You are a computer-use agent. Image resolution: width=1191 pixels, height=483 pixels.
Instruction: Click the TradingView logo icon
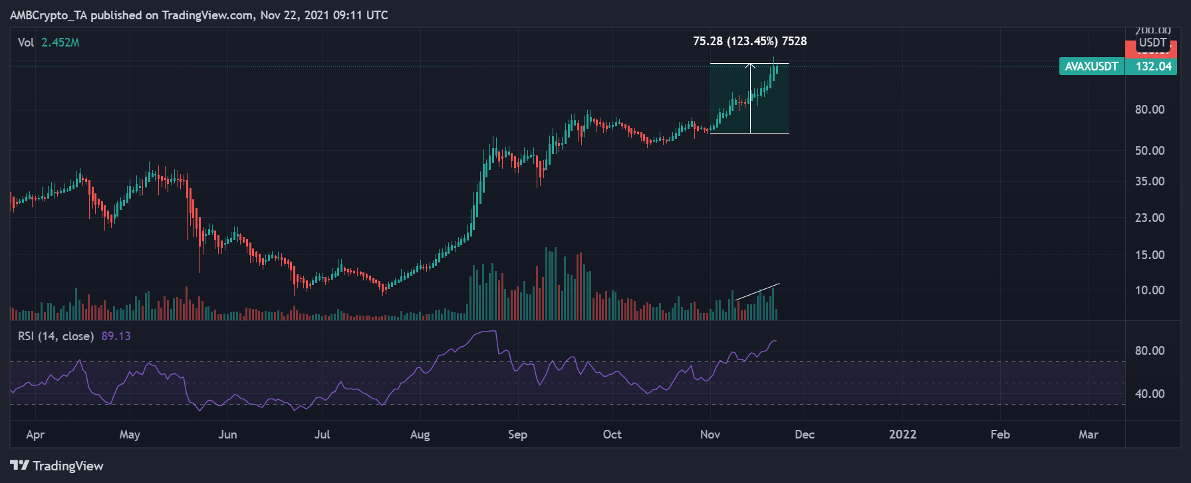tap(19, 466)
